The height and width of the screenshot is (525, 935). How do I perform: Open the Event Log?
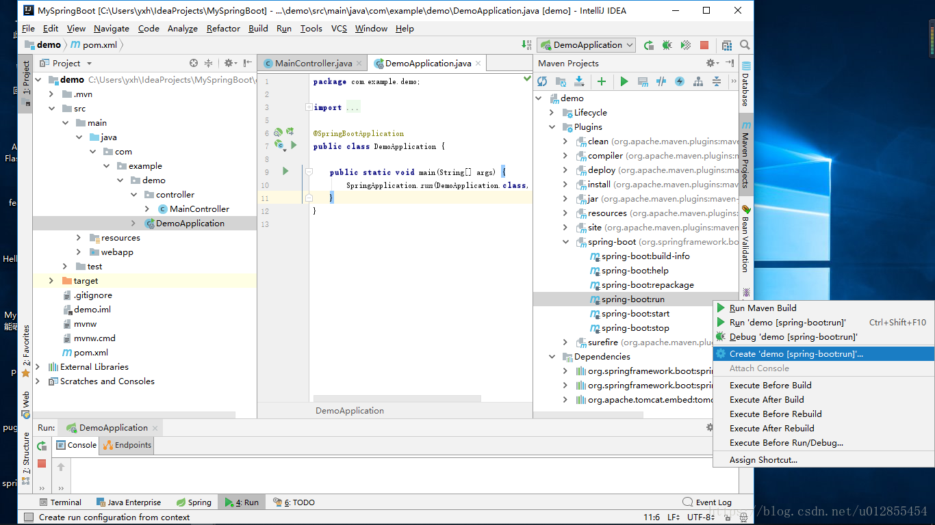click(707, 502)
